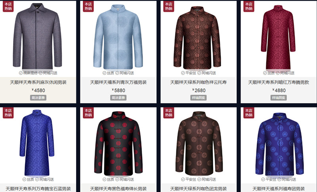
Task: Click the 丝质 checkmark icon under the sapphire blue robe
Action: click(24, 179)
